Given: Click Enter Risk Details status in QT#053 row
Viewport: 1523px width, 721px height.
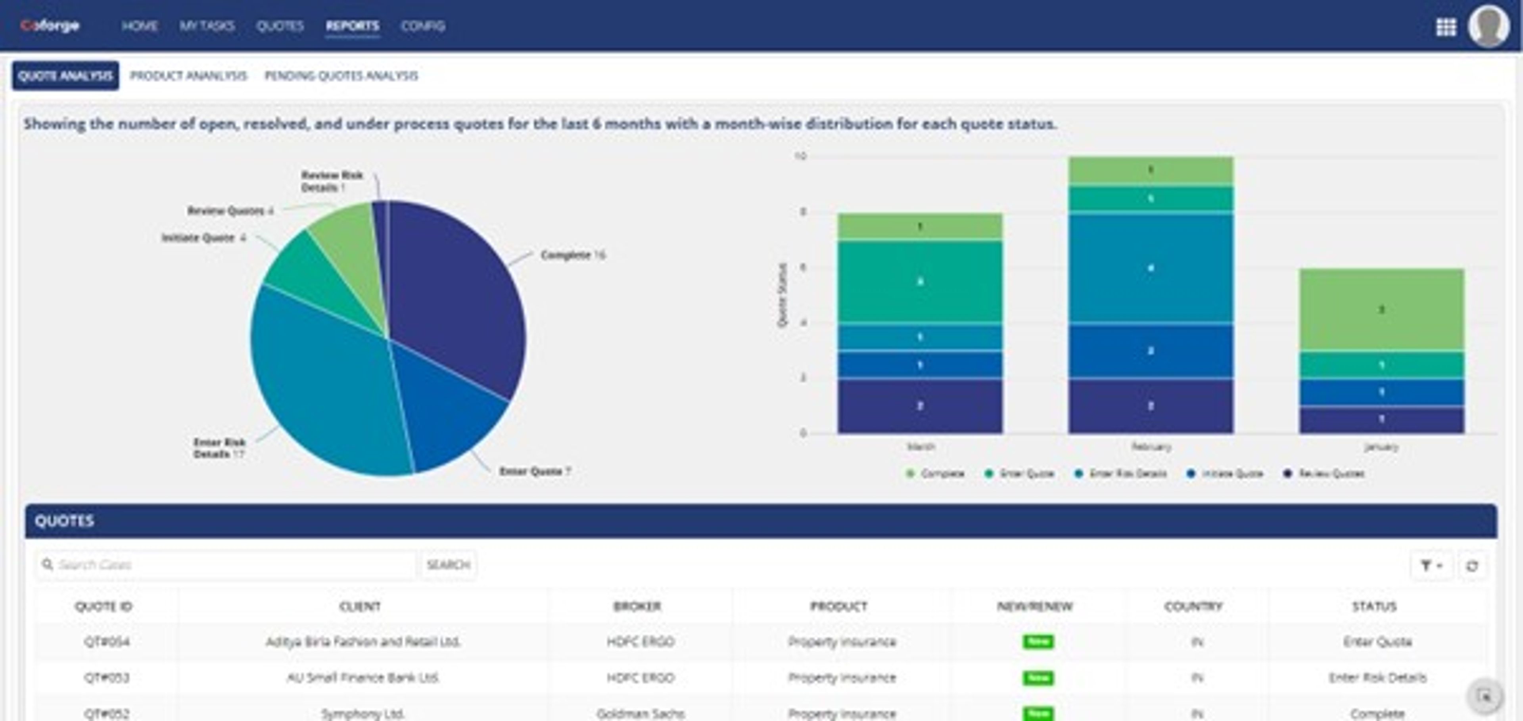Looking at the screenshot, I should pos(1377,677).
